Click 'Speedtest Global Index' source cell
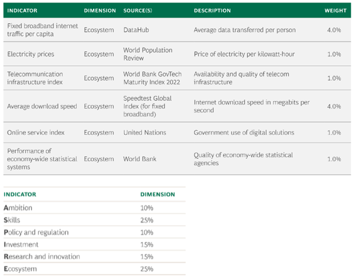The width and height of the screenshot is (354, 279). coord(147,106)
